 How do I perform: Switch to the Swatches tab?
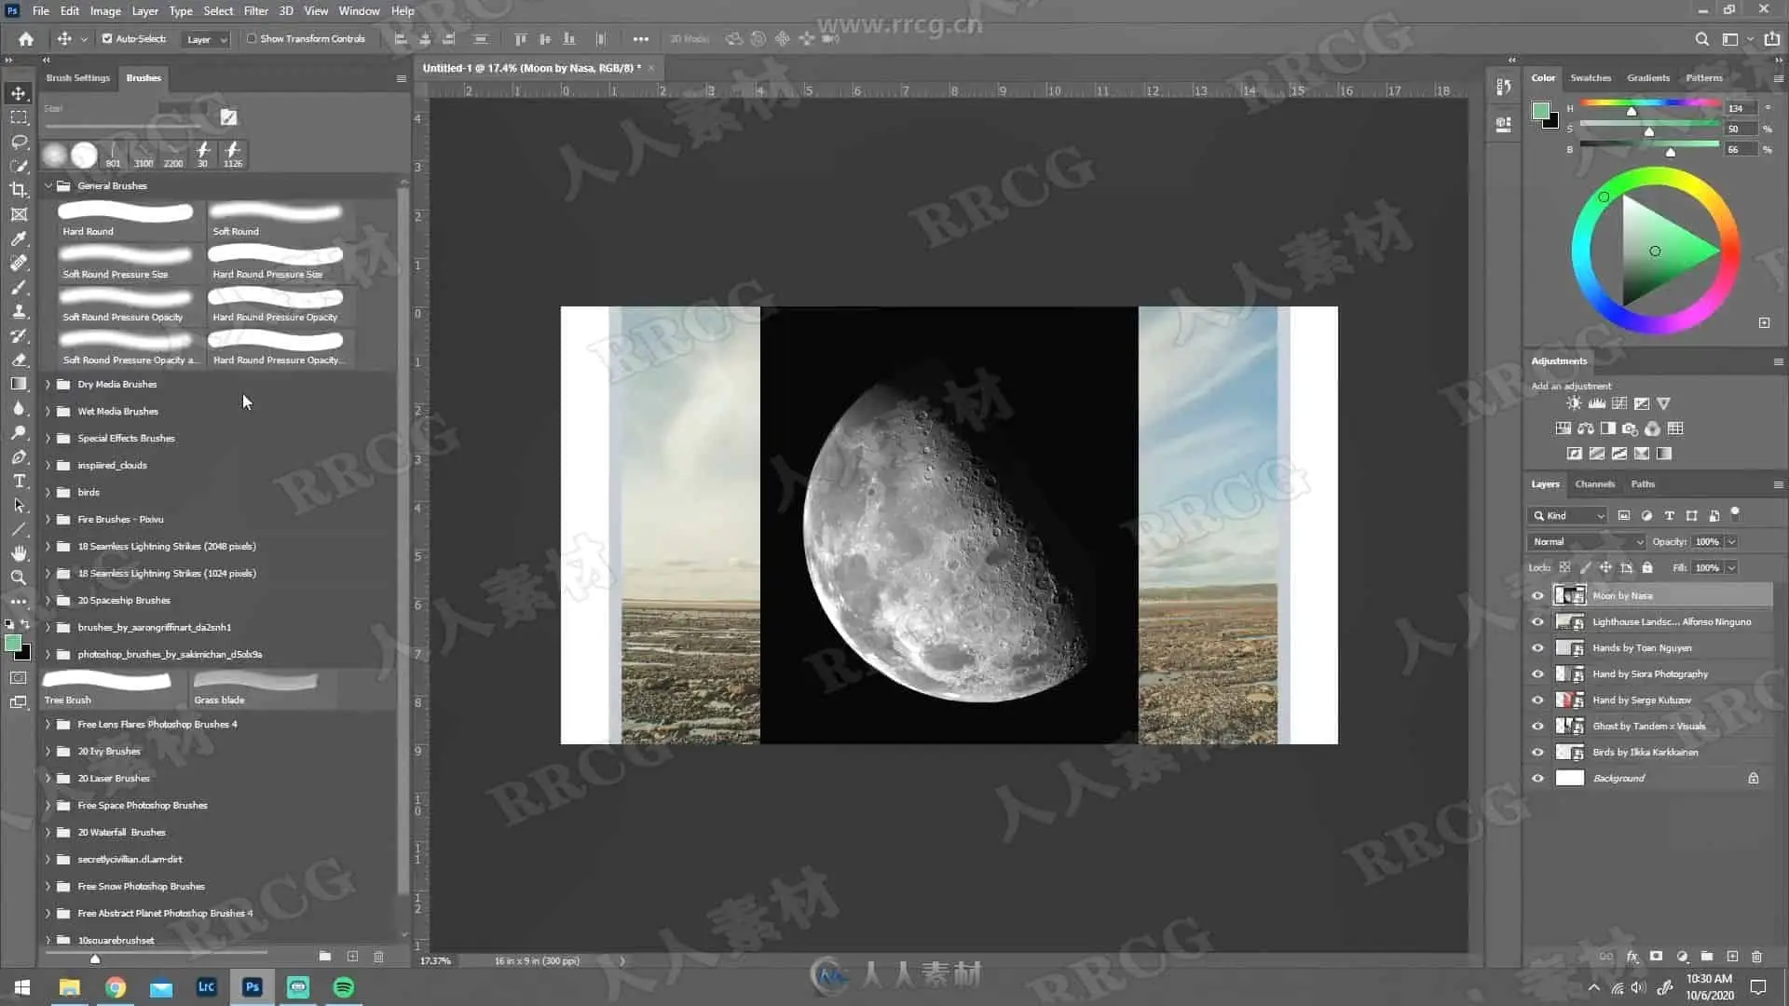click(x=1591, y=78)
